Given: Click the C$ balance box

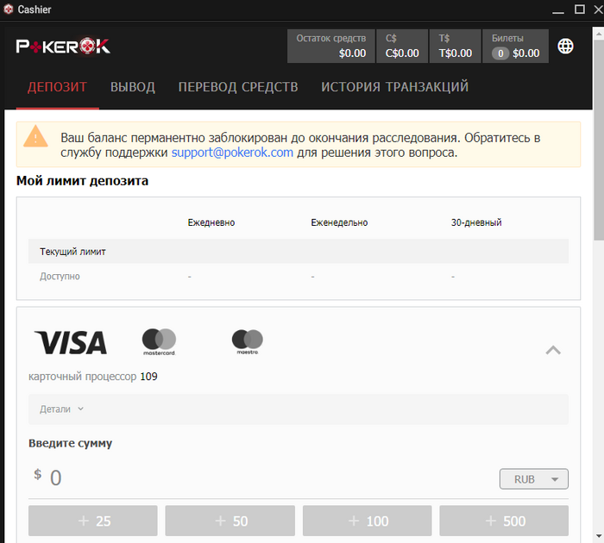Looking at the screenshot, I should pos(402,47).
